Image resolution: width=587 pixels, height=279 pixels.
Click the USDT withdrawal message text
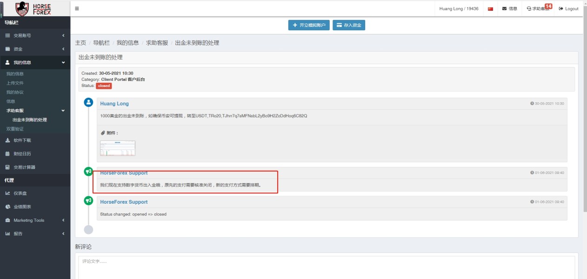coord(204,116)
